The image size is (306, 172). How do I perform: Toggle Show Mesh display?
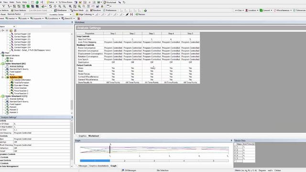tap(76, 11)
